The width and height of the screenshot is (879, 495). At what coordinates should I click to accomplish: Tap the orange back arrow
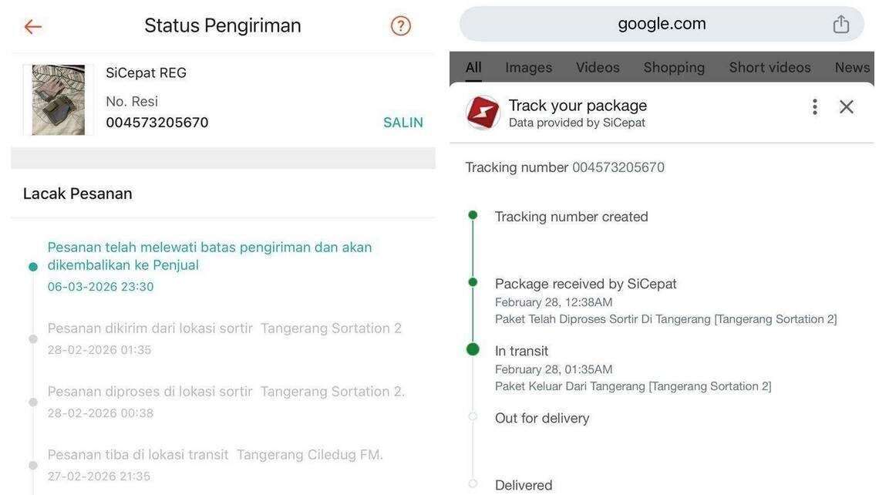33,26
